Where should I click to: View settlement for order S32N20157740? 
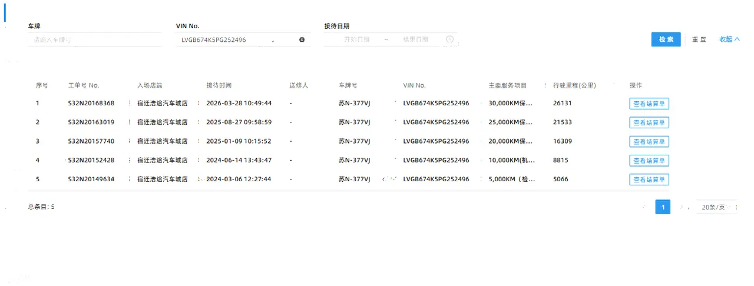pos(649,142)
